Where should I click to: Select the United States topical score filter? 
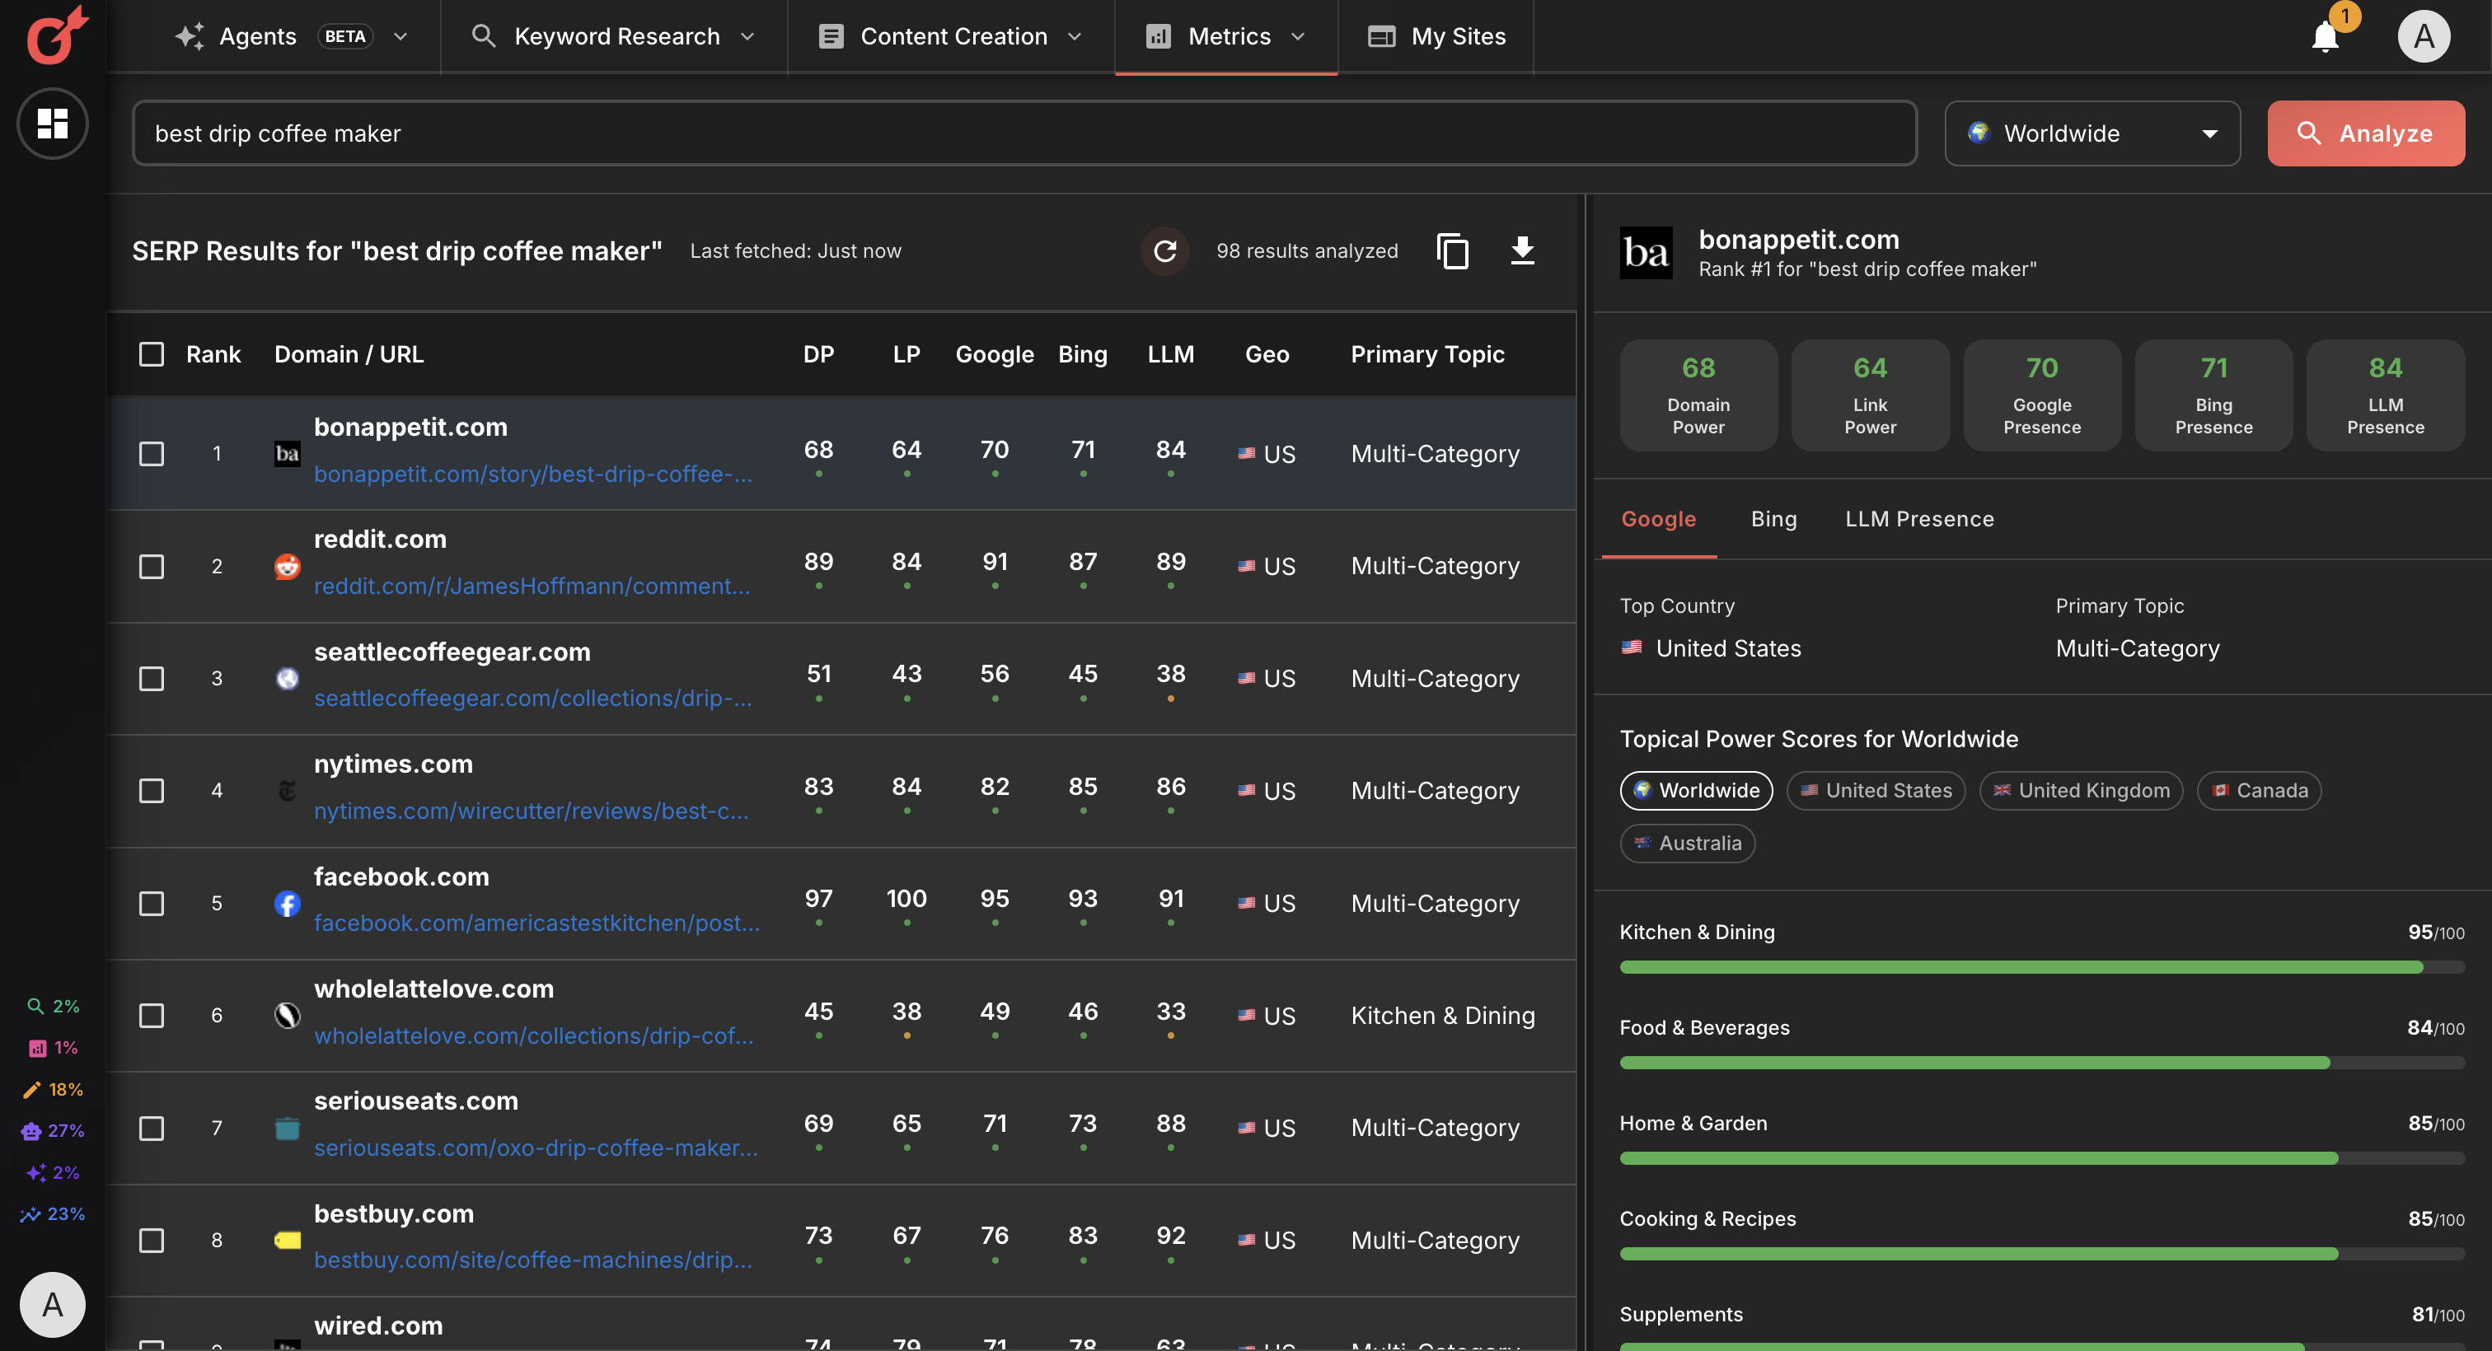[x=1875, y=790]
